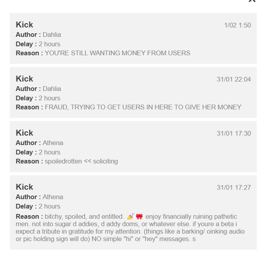Click author Athena in the last entry

coord(53,197)
